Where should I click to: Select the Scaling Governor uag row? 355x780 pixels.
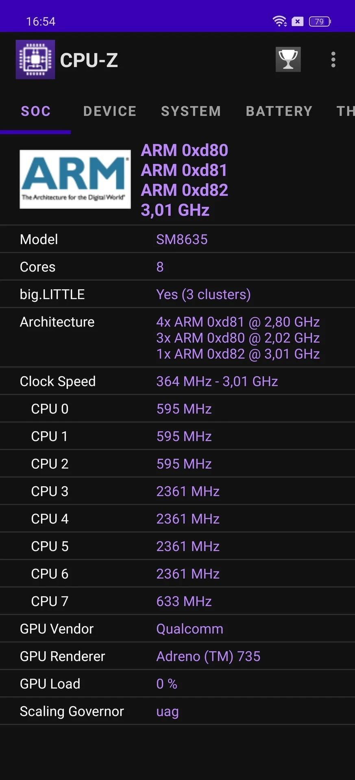[177, 711]
